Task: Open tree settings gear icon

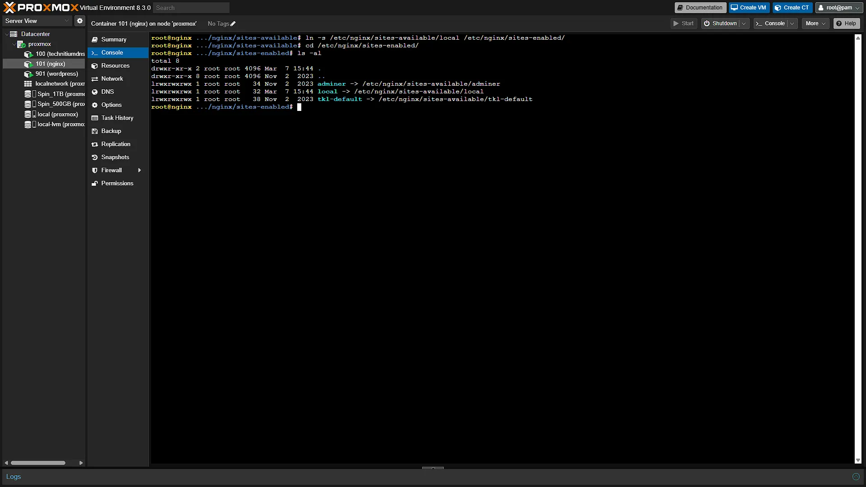Action: point(80,21)
